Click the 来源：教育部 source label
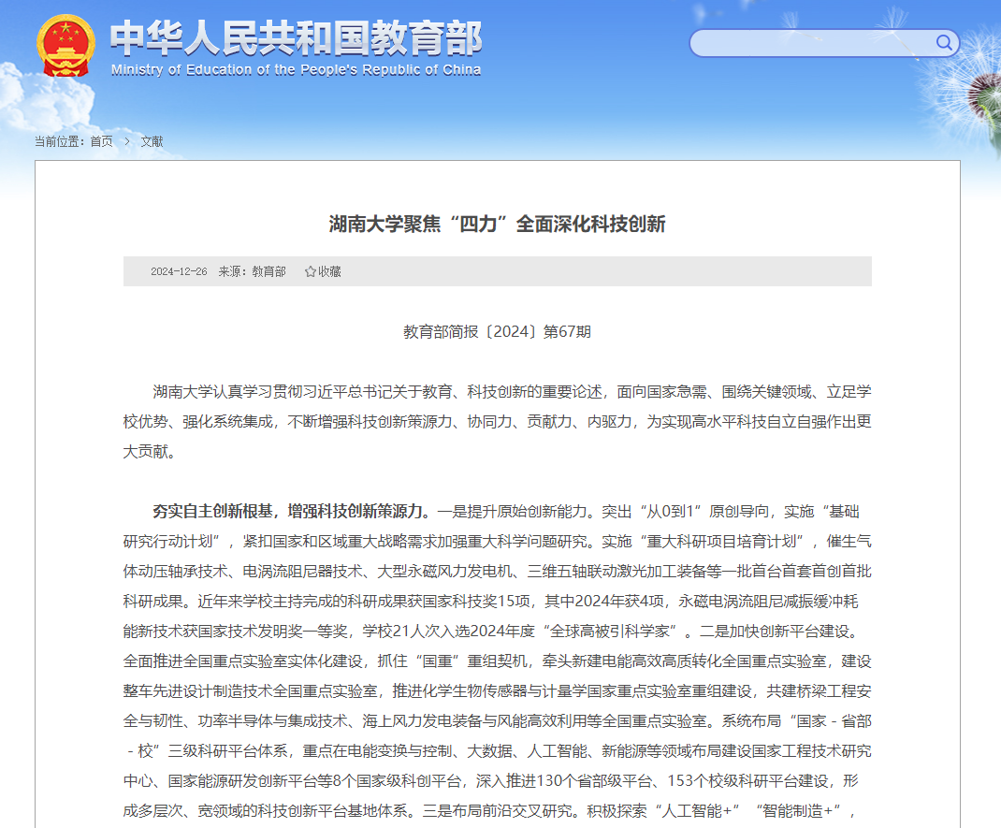The image size is (1001, 828). point(253,271)
